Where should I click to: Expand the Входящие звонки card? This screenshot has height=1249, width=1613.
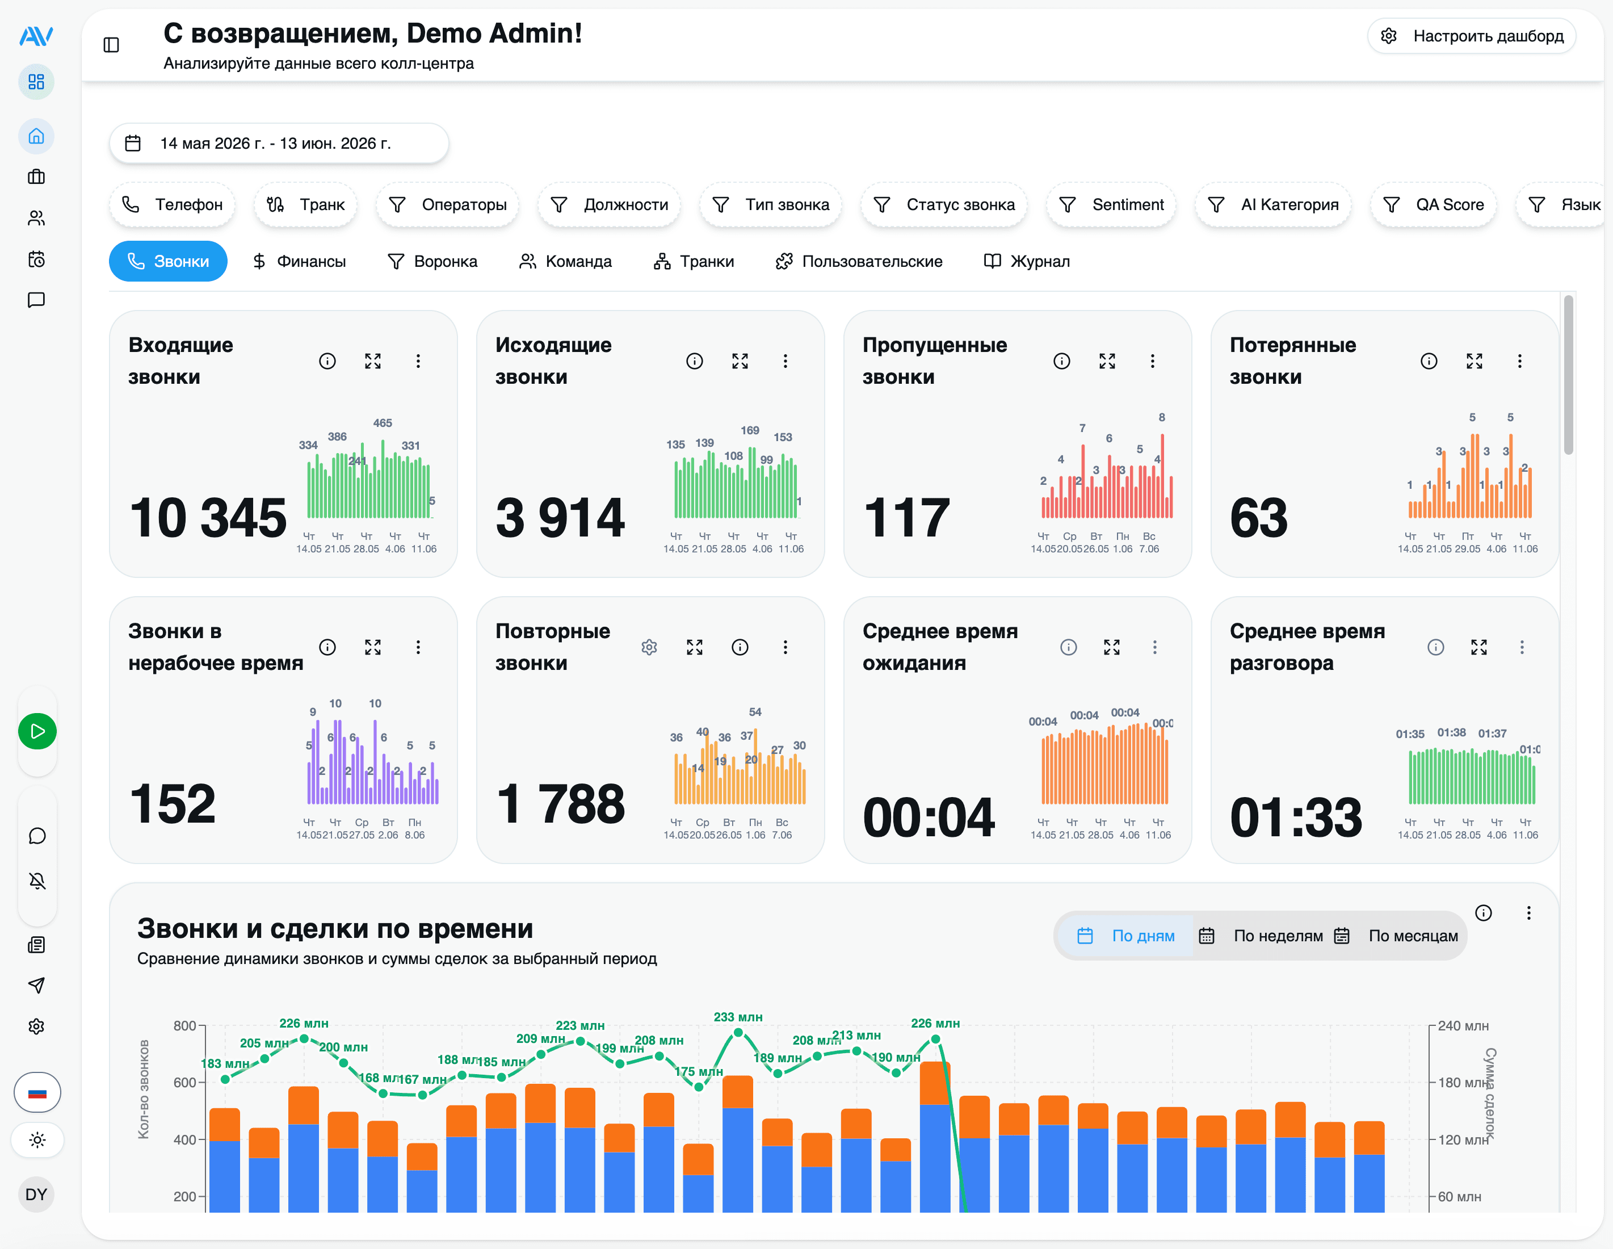click(x=373, y=361)
